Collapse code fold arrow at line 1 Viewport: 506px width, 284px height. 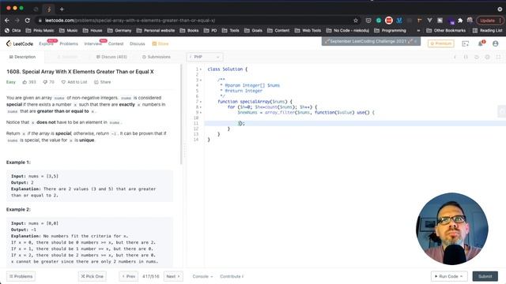pos(200,69)
